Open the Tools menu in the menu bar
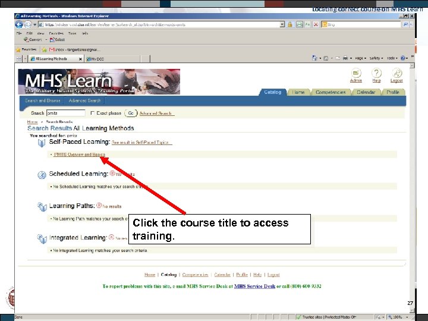This screenshot has height=321, width=428. point(73,33)
